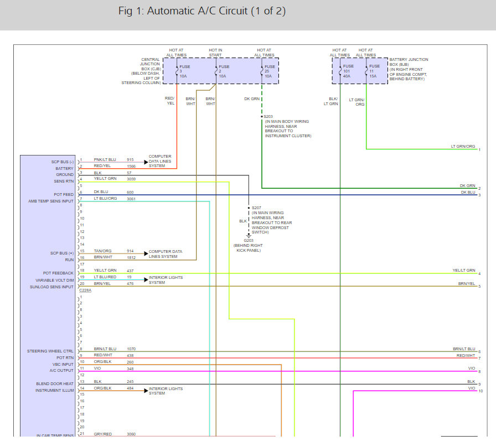
Task: Click the 'VBC INPUT' pin label
Action: point(63,365)
